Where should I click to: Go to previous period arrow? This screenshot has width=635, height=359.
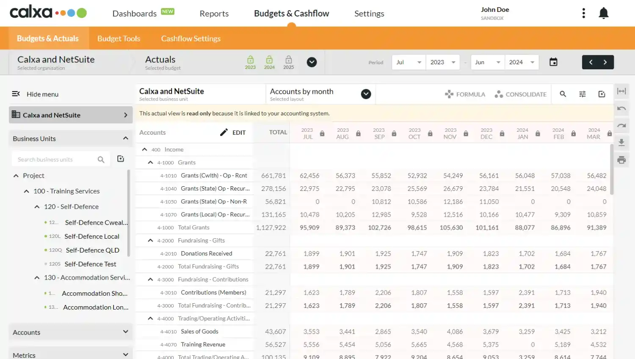pyautogui.click(x=591, y=62)
